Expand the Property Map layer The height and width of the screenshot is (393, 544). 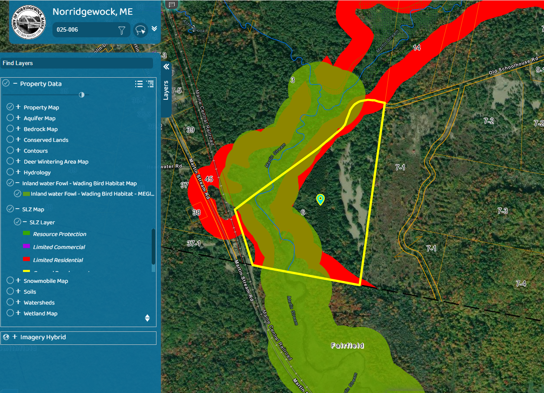tap(18, 107)
